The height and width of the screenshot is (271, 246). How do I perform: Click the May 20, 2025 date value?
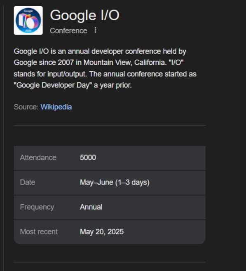(x=102, y=232)
